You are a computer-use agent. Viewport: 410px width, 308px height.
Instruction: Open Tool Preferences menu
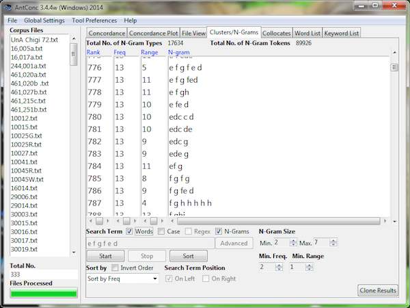[94, 21]
